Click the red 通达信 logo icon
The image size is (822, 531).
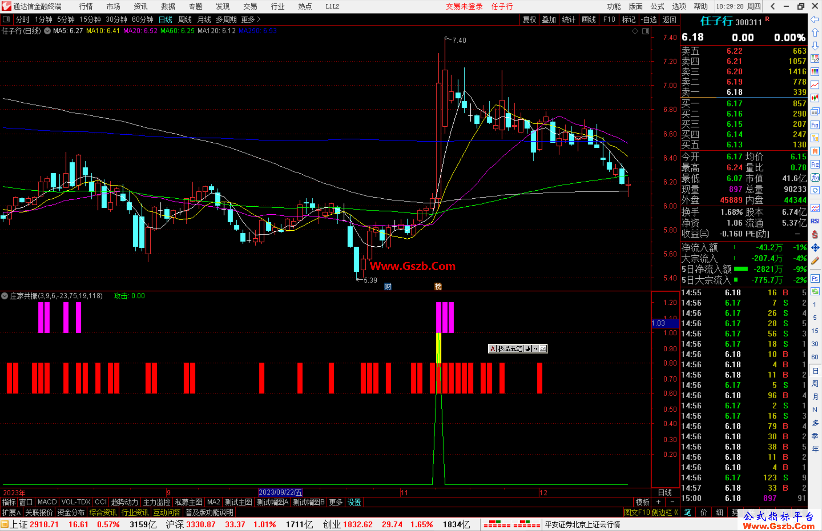6,6
